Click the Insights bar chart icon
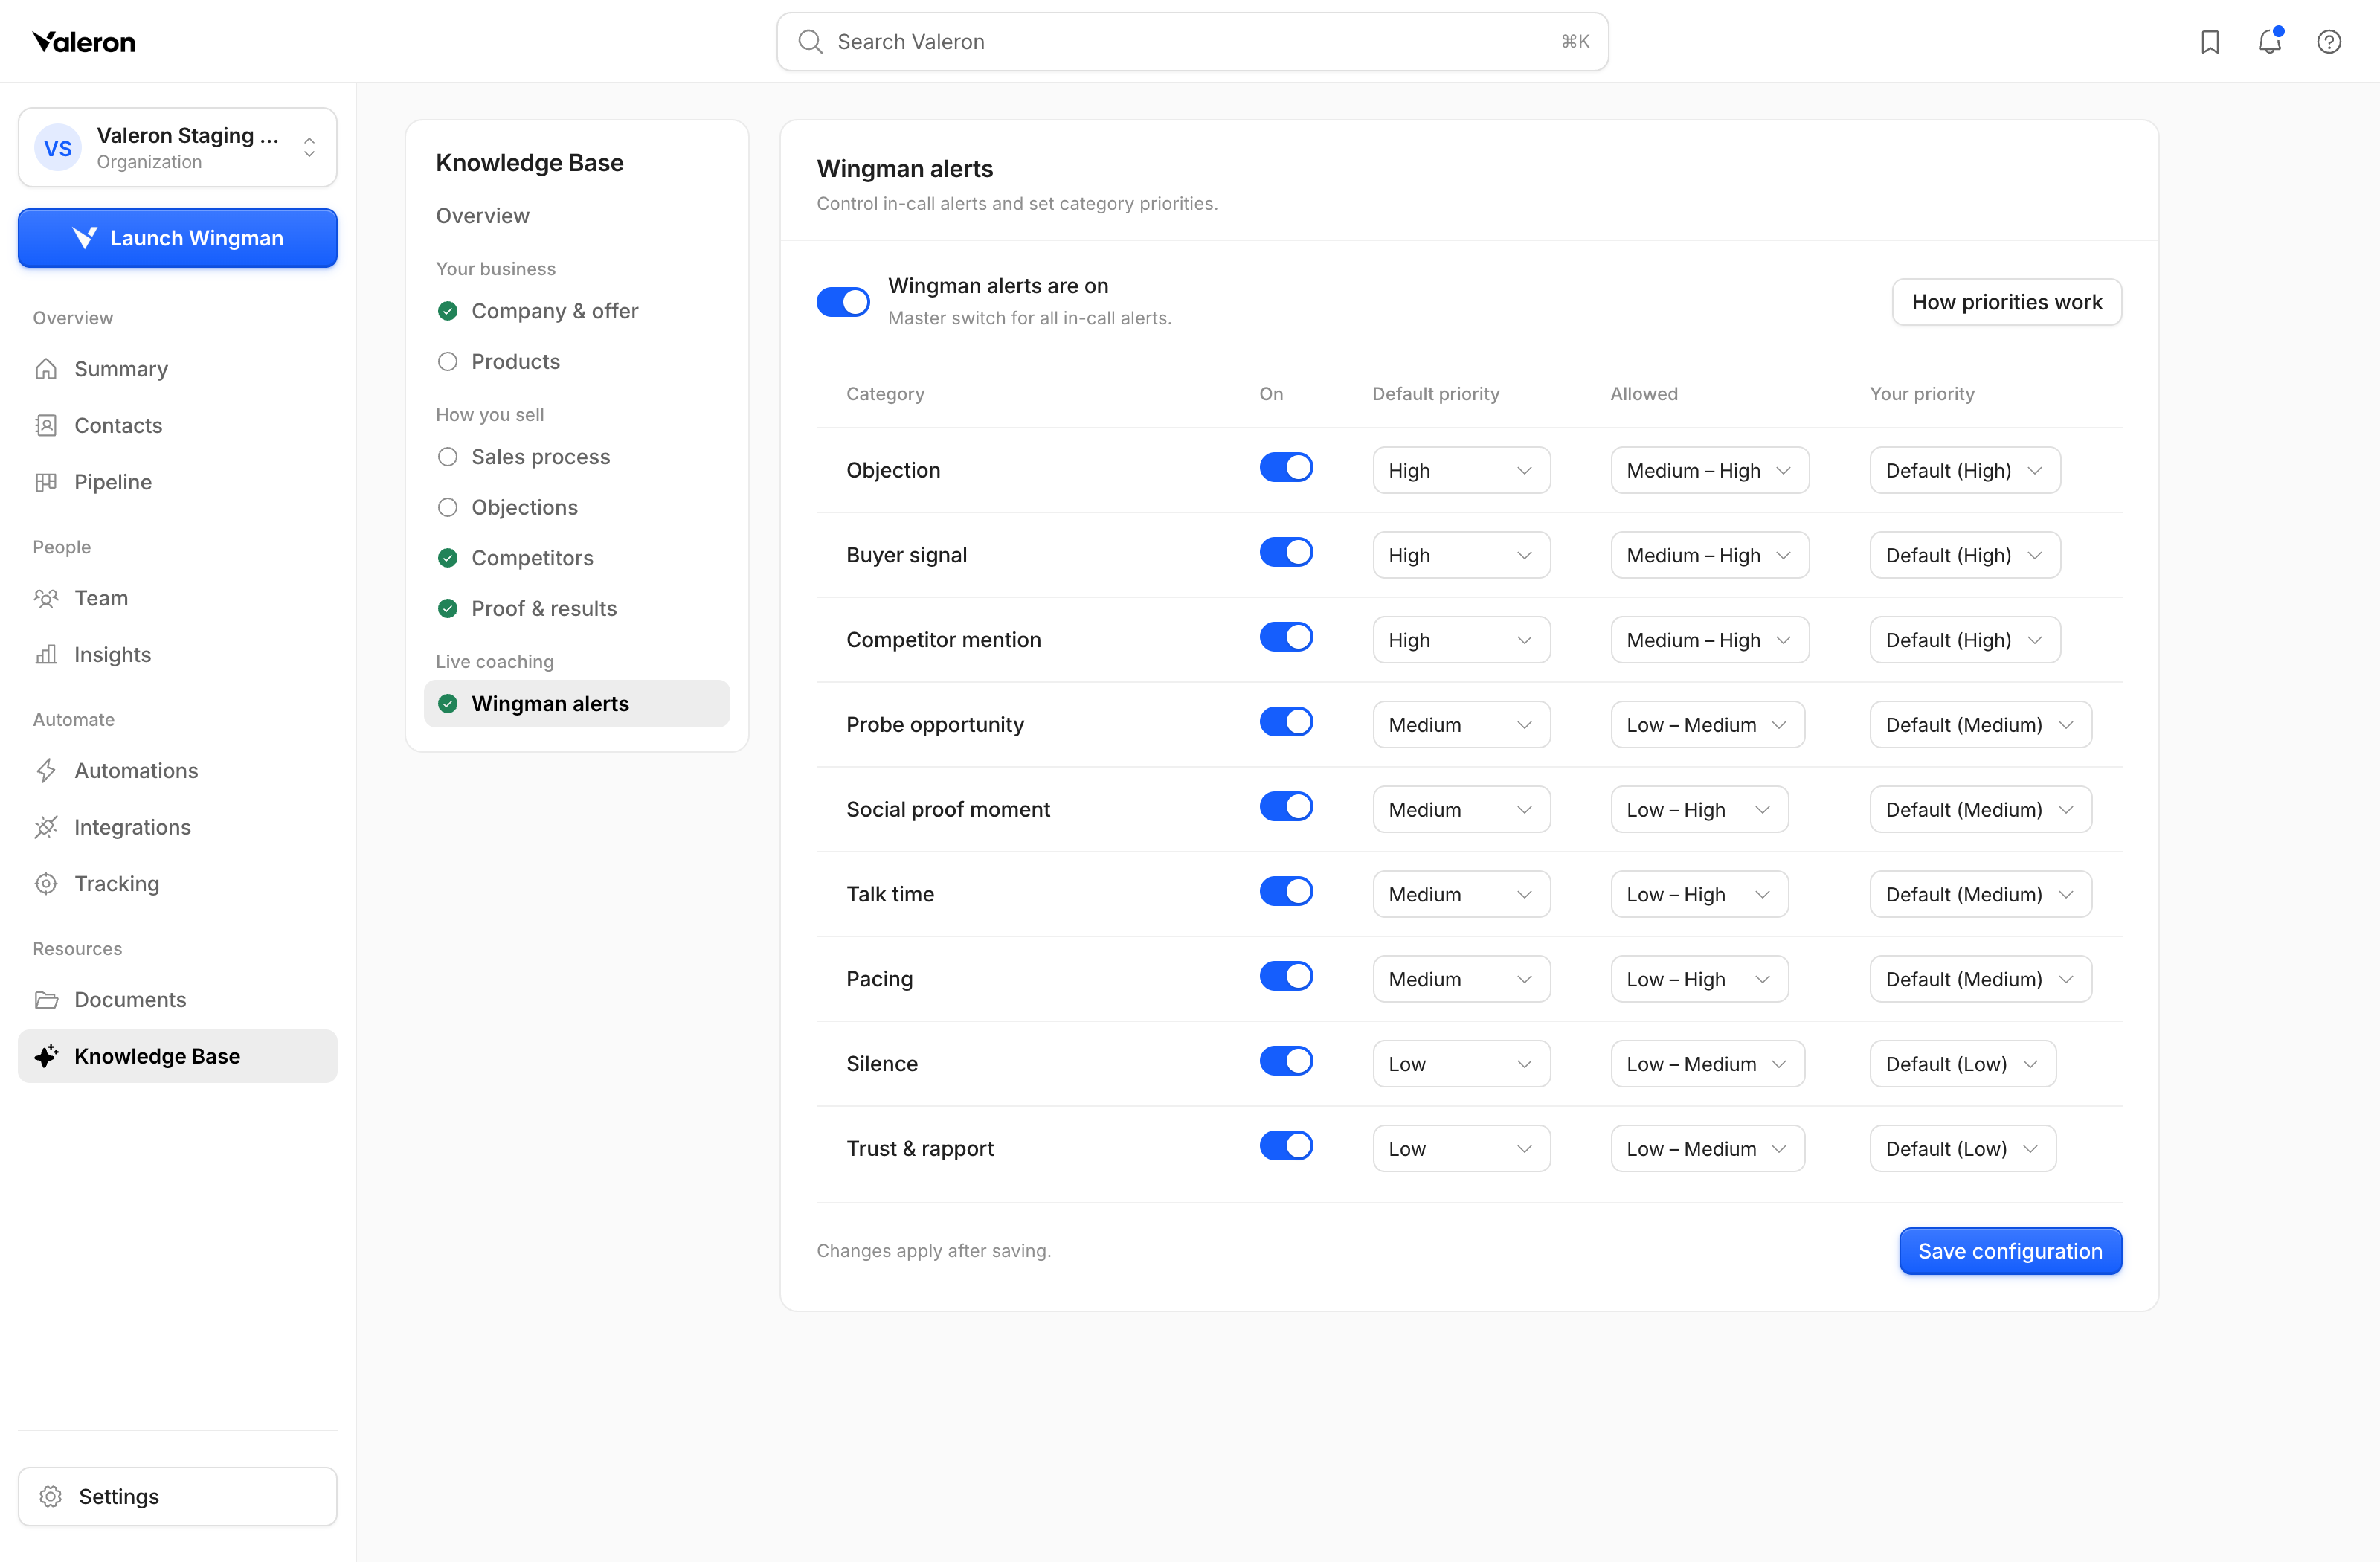This screenshot has width=2380, height=1562. click(x=46, y=654)
